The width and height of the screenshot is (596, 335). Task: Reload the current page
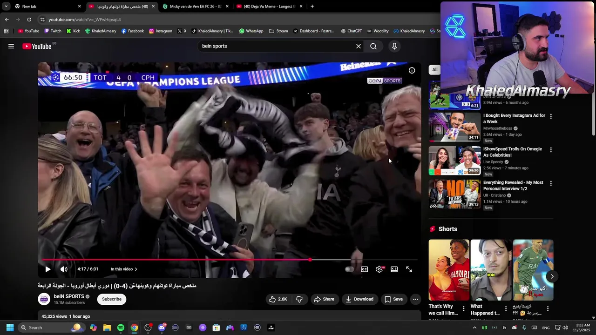click(29, 20)
